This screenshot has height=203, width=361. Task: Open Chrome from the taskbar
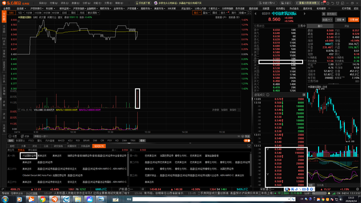tap(42, 199)
